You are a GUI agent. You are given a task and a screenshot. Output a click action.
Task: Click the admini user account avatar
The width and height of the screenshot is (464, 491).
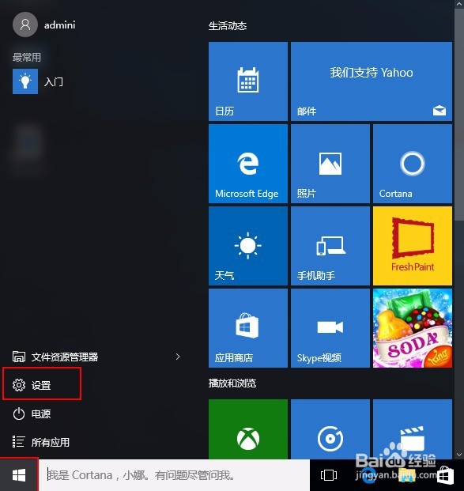coord(25,25)
